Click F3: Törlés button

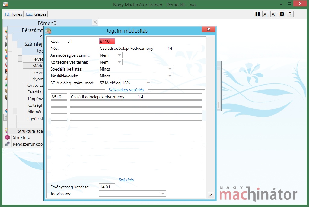point(13,14)
